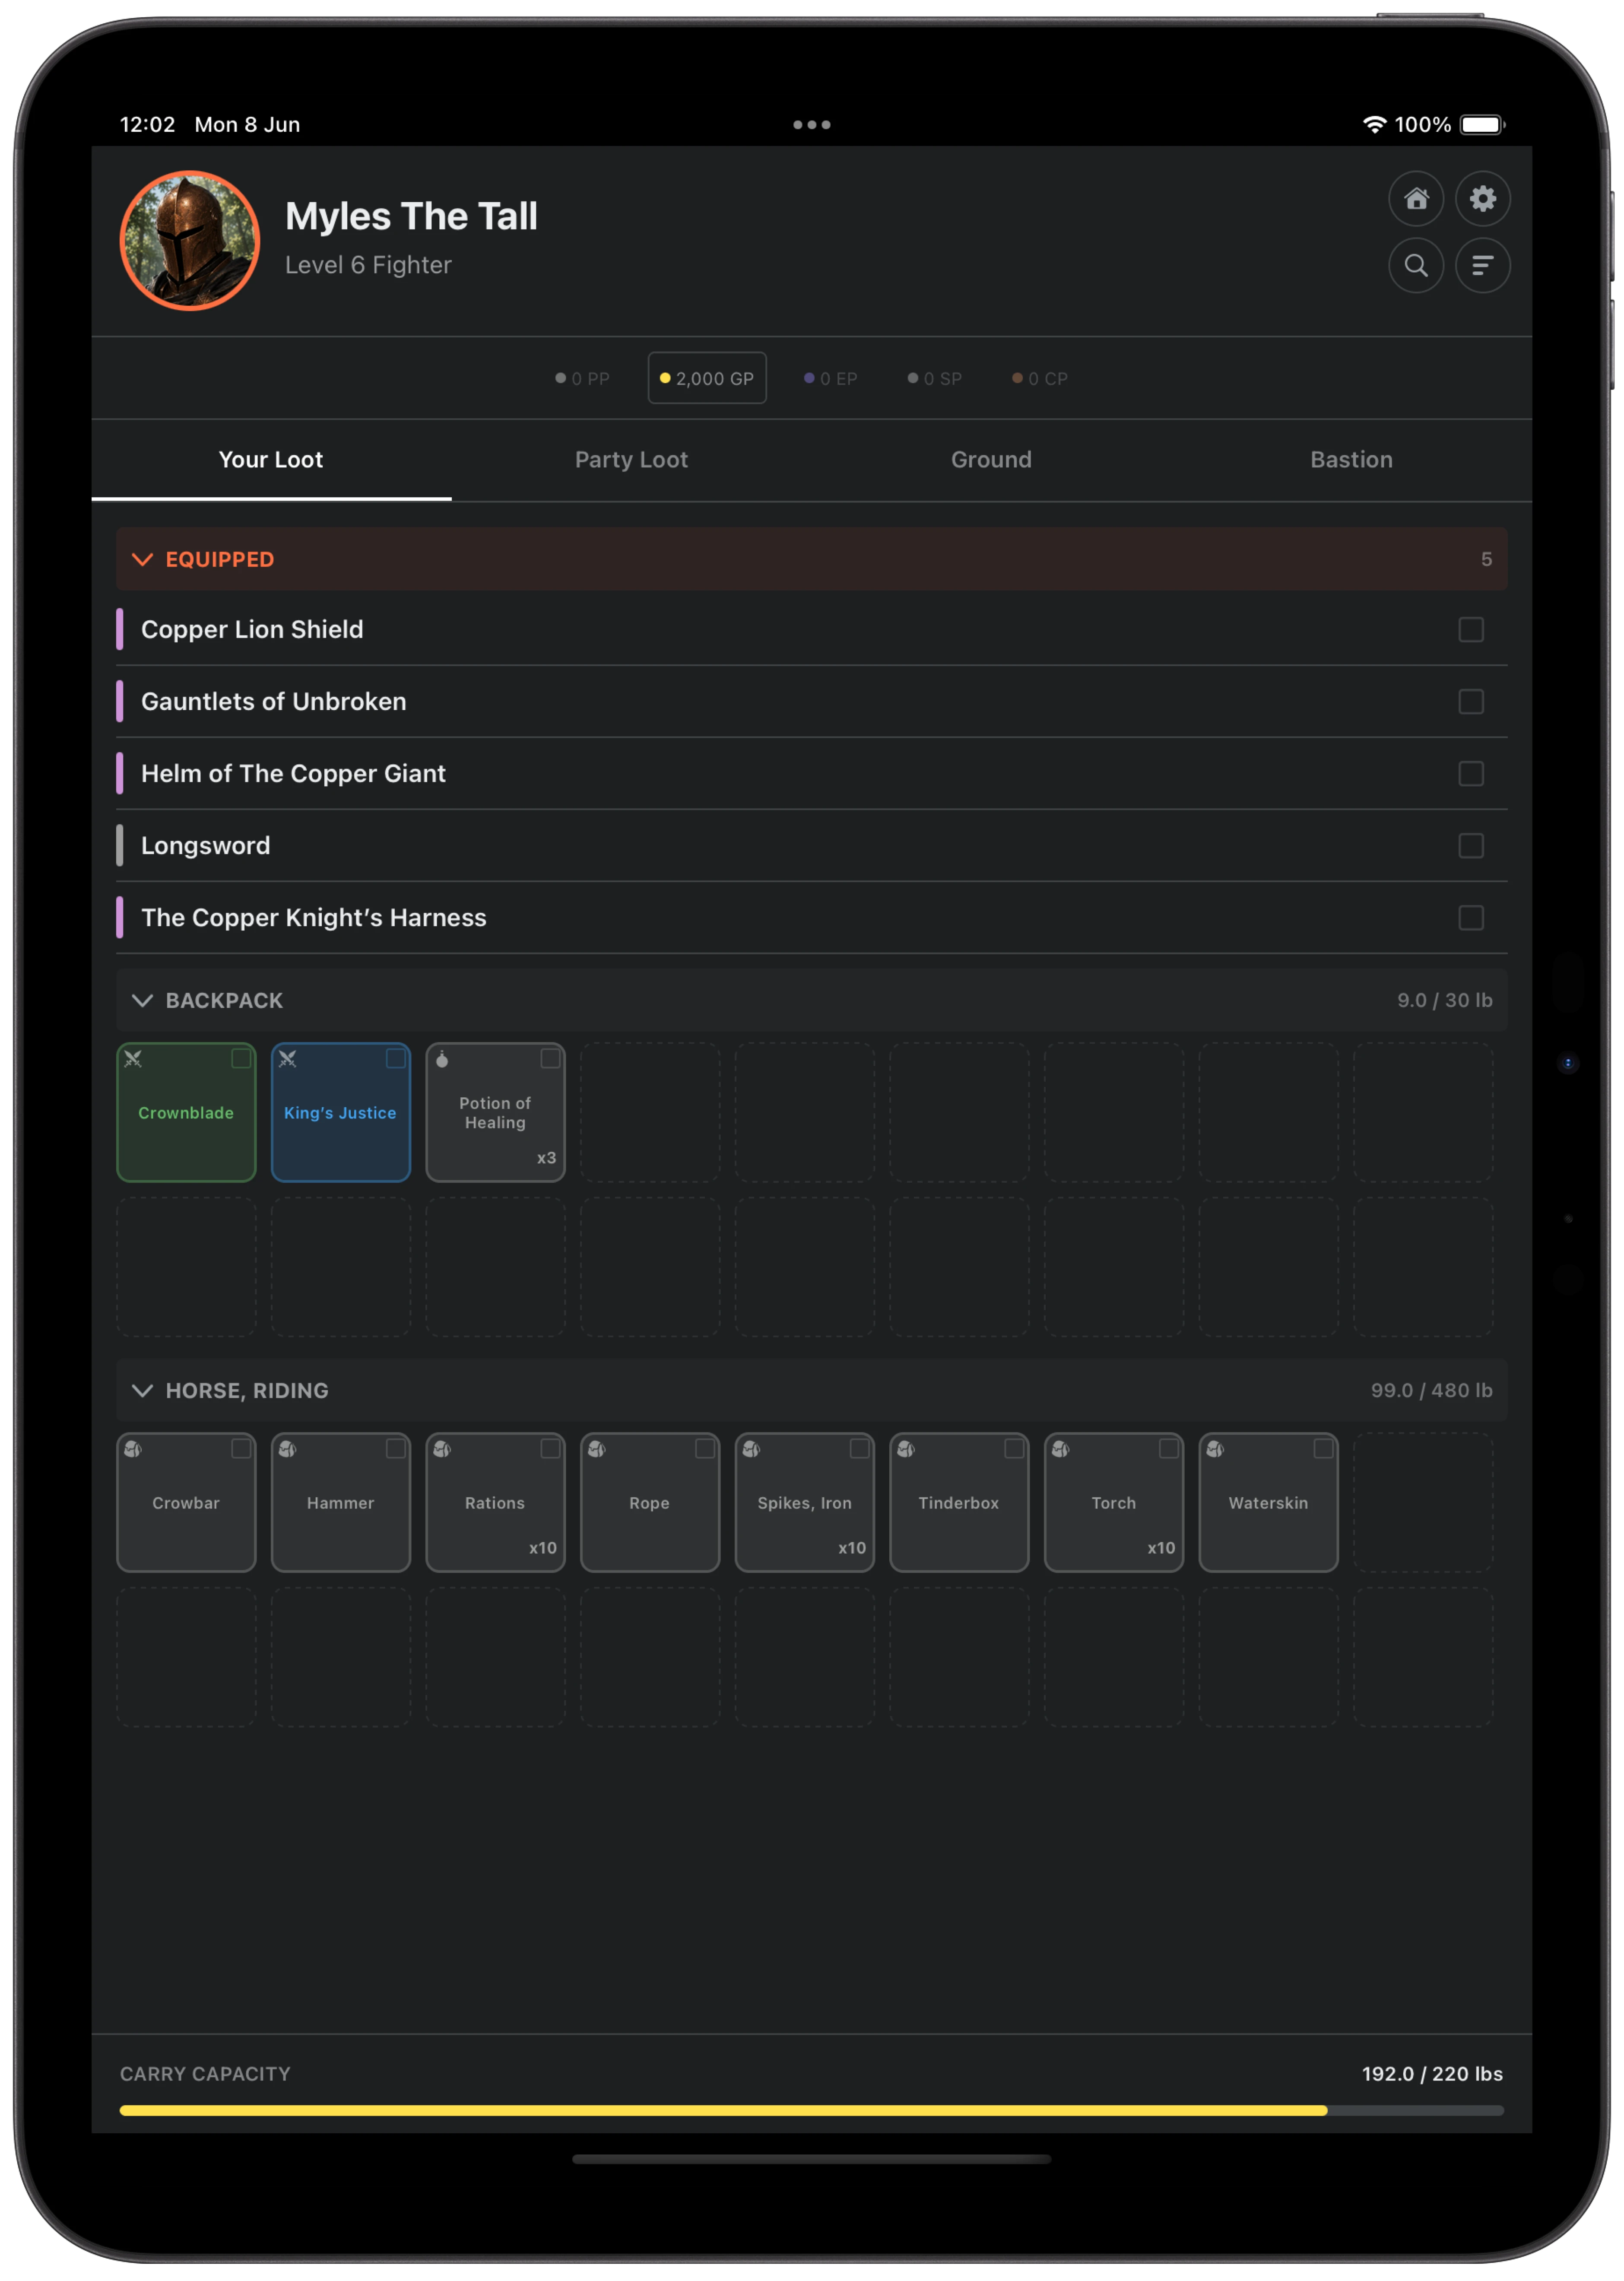
Task: Tap the Waterskin gear type icon
Action: point(1215,1449)
